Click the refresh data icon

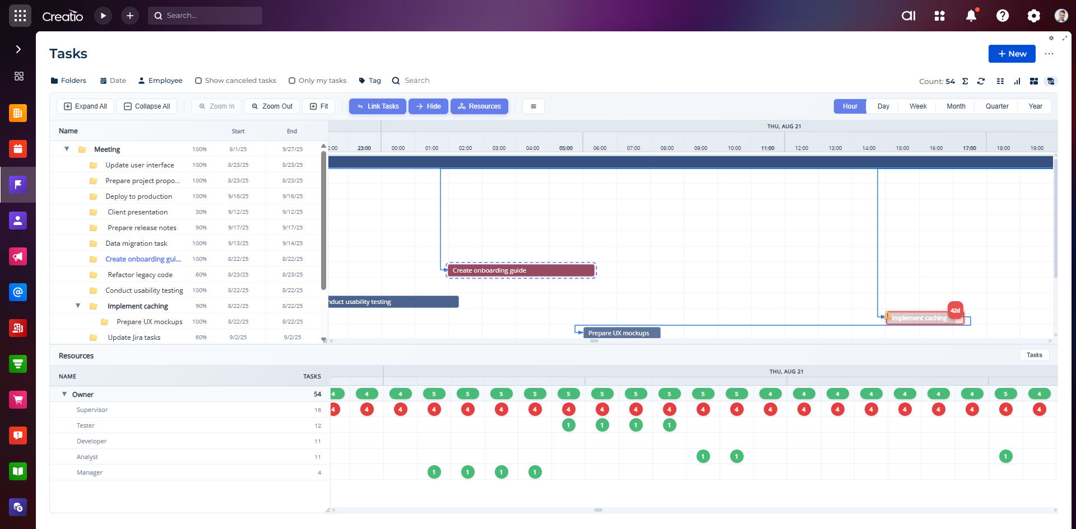click(981, 81)
